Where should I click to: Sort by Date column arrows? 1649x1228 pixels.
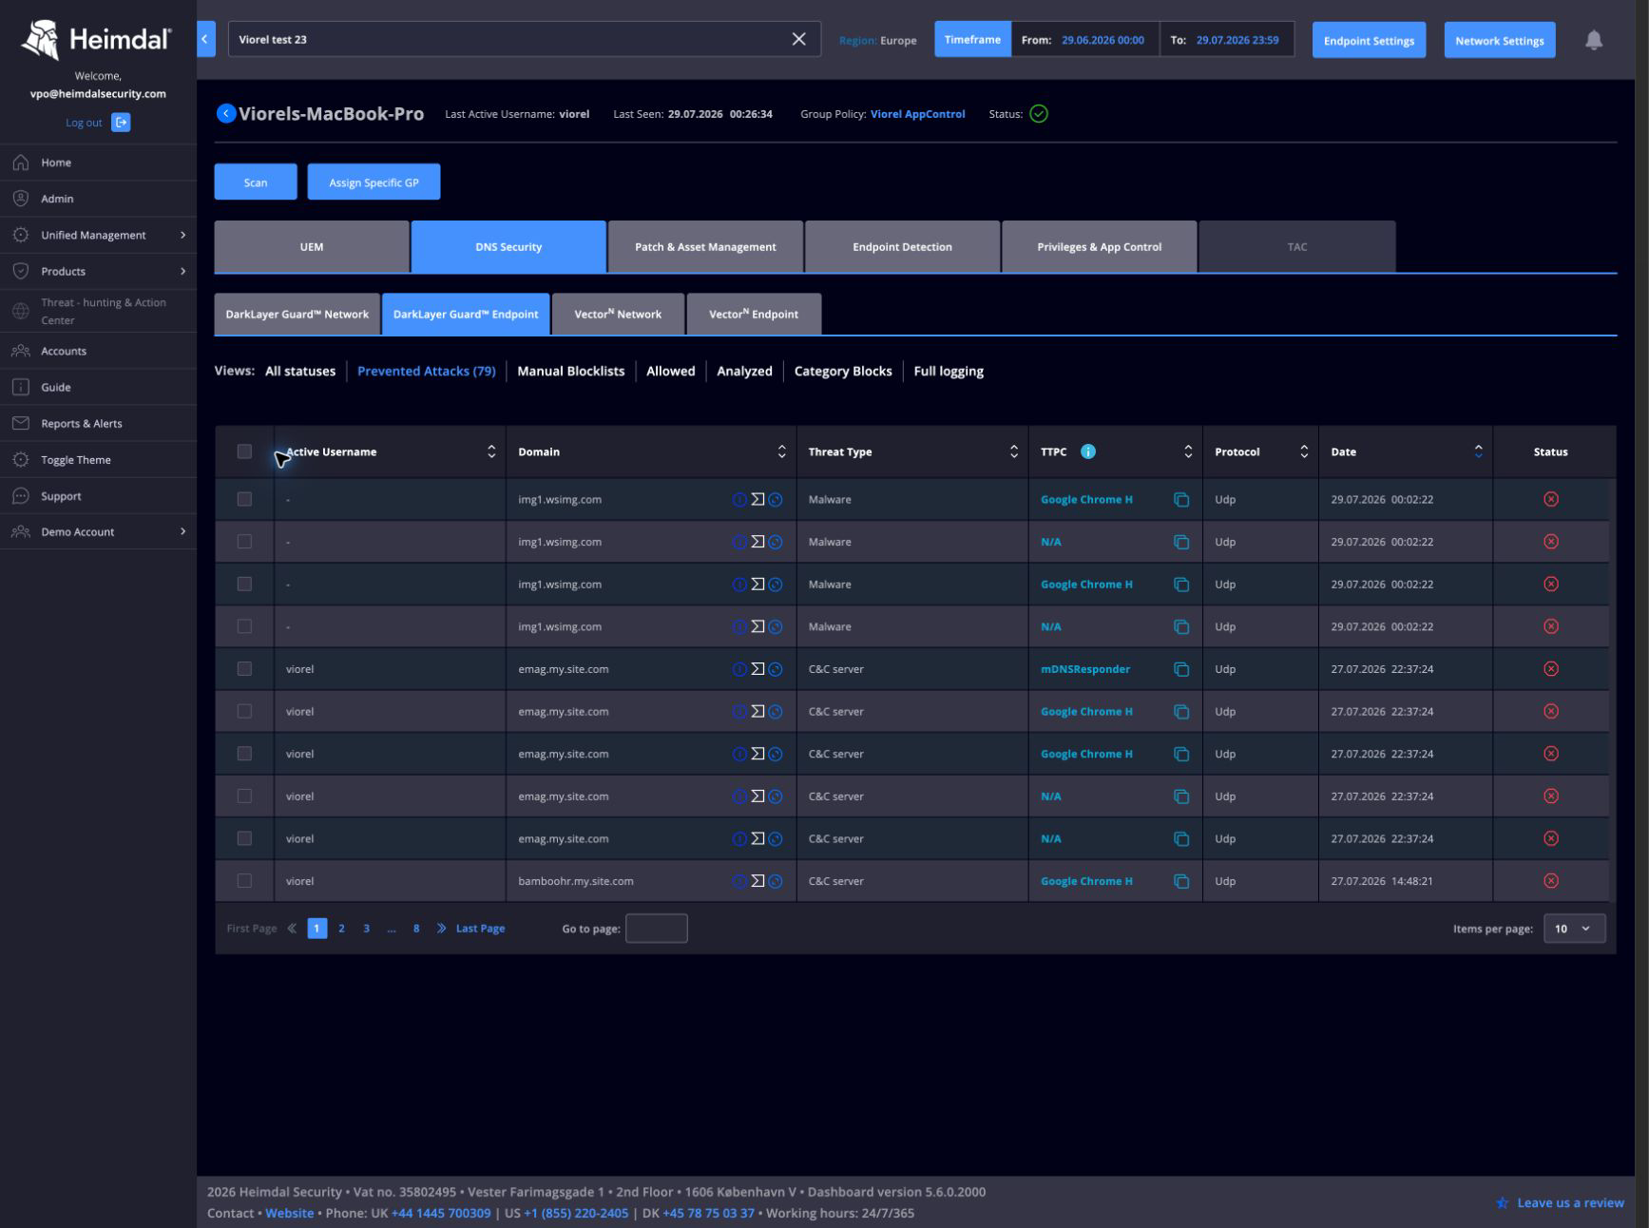(x=1478, y=451)
